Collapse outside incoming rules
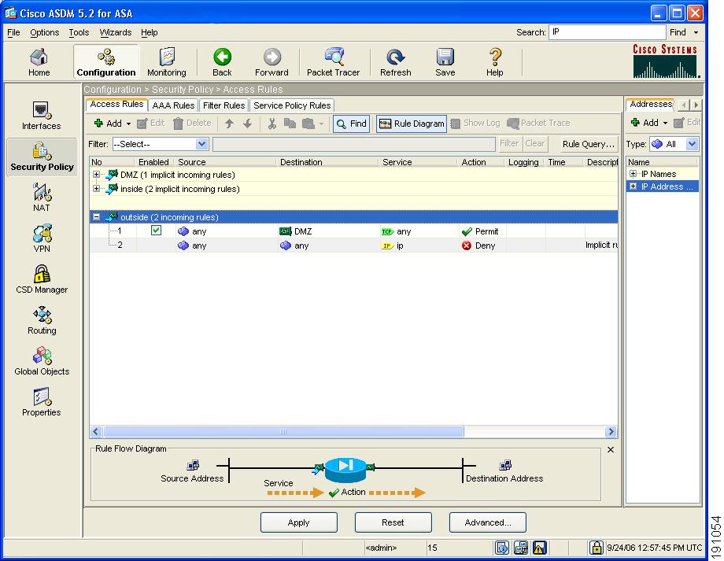Screen dimensions: 724x561 [96, 216]
